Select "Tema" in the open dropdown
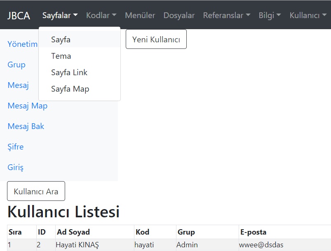331x251 pixels. click(x=61, y=56)
